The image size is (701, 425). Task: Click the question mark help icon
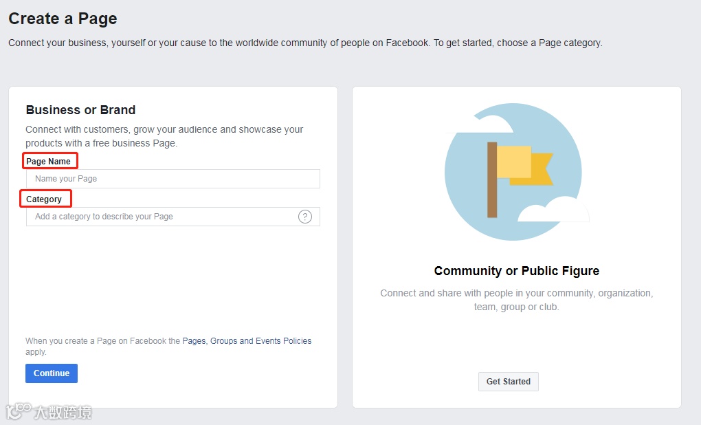(305, 217)
